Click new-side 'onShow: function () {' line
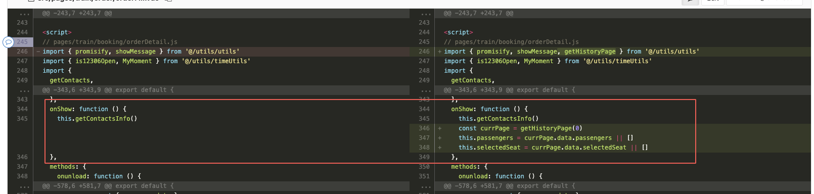Image resolution: width=814 pixels, height=194 pixels. [489, 109]
